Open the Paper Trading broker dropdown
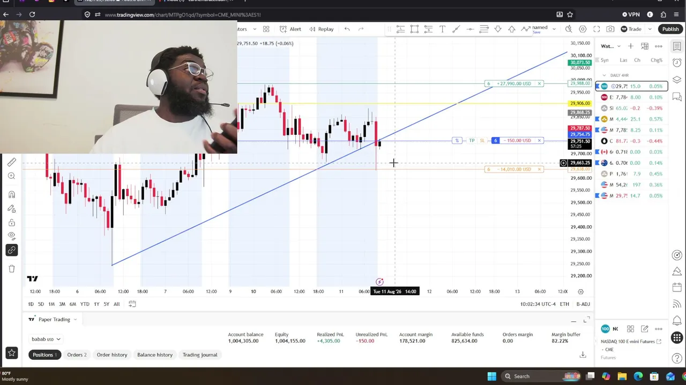The image size is (686, 385). pyautogui.click(x=54, y=319)
